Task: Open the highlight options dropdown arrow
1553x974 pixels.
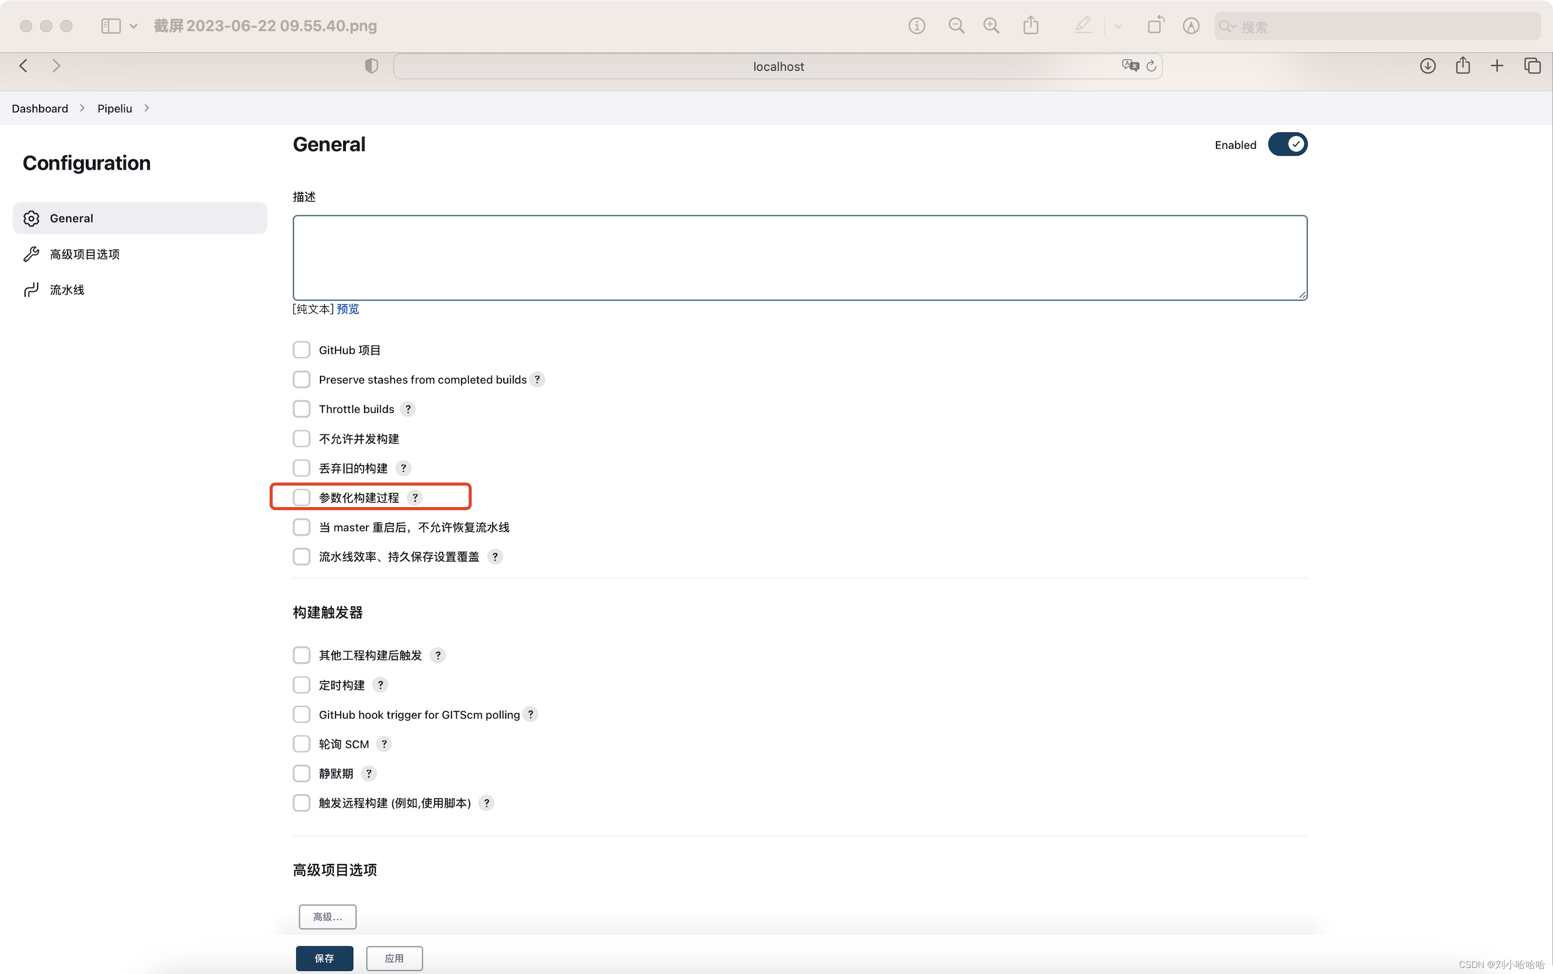Action: pos(1118,27)
